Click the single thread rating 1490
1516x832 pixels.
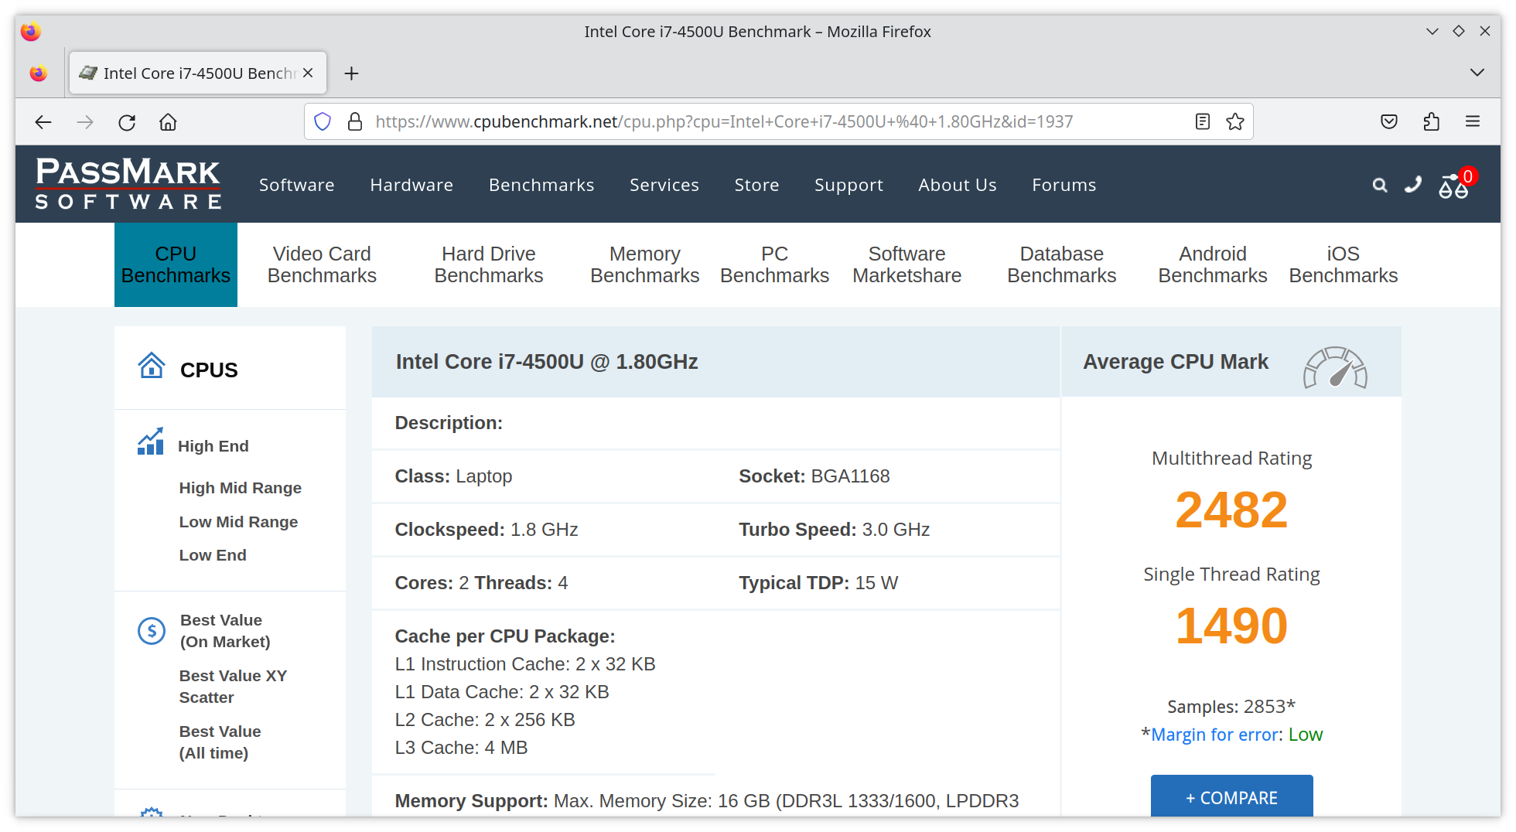(x=1231, y=626)
